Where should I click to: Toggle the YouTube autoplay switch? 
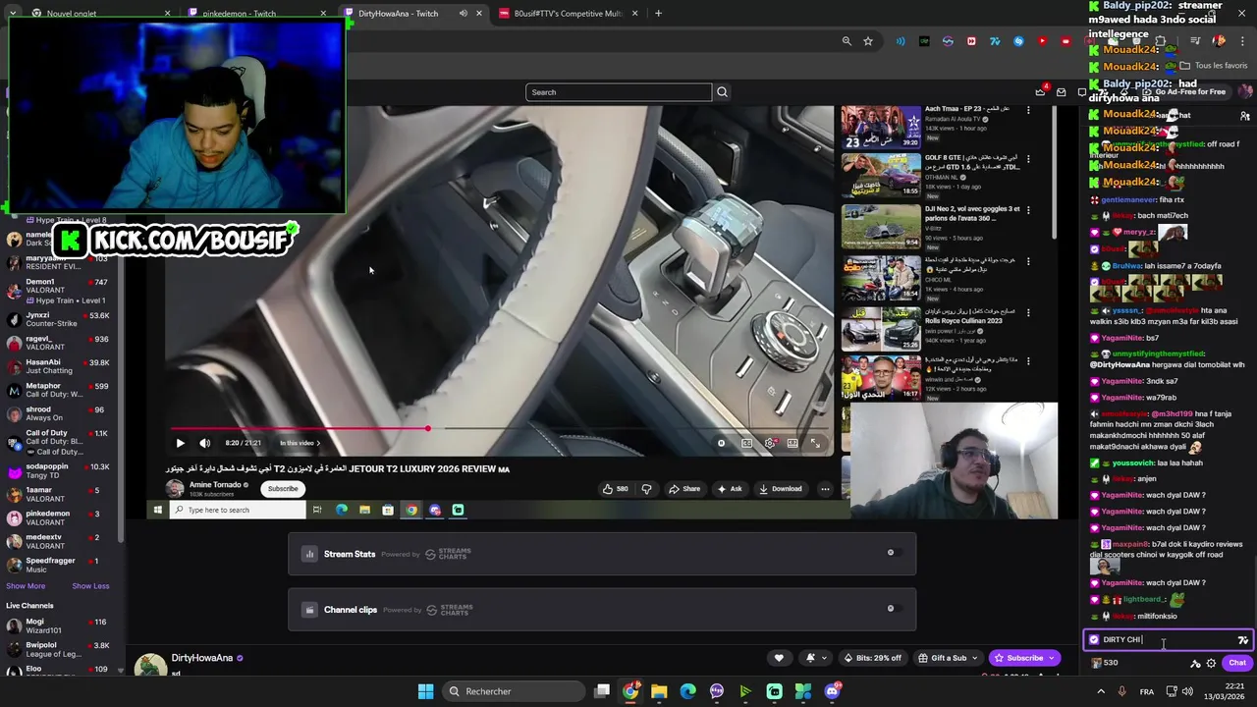pos(722,443)
